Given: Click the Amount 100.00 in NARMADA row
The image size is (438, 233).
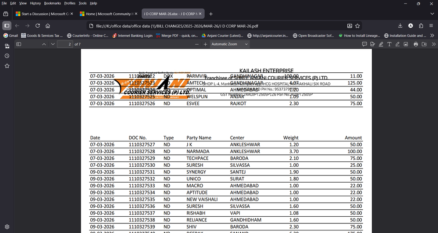Looking at the screenshot, I should (x=355, y=151).
